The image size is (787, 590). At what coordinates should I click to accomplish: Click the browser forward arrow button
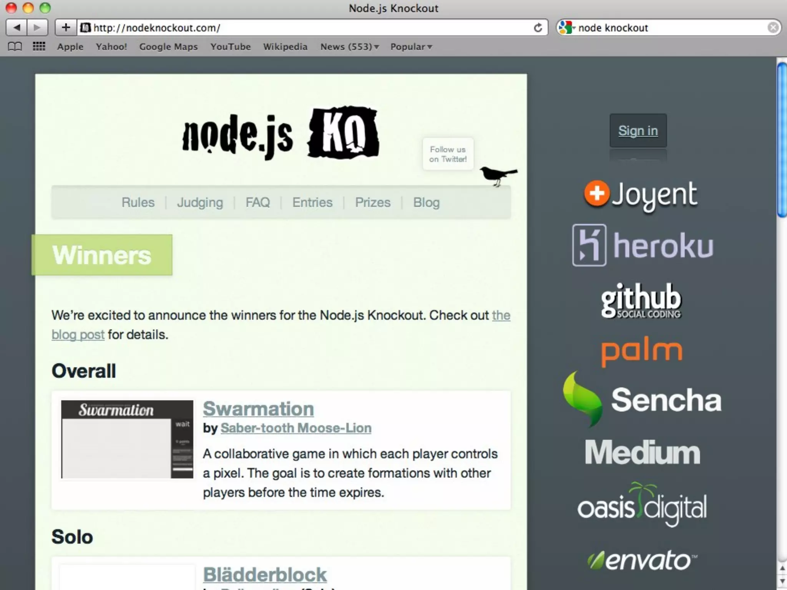37,28
